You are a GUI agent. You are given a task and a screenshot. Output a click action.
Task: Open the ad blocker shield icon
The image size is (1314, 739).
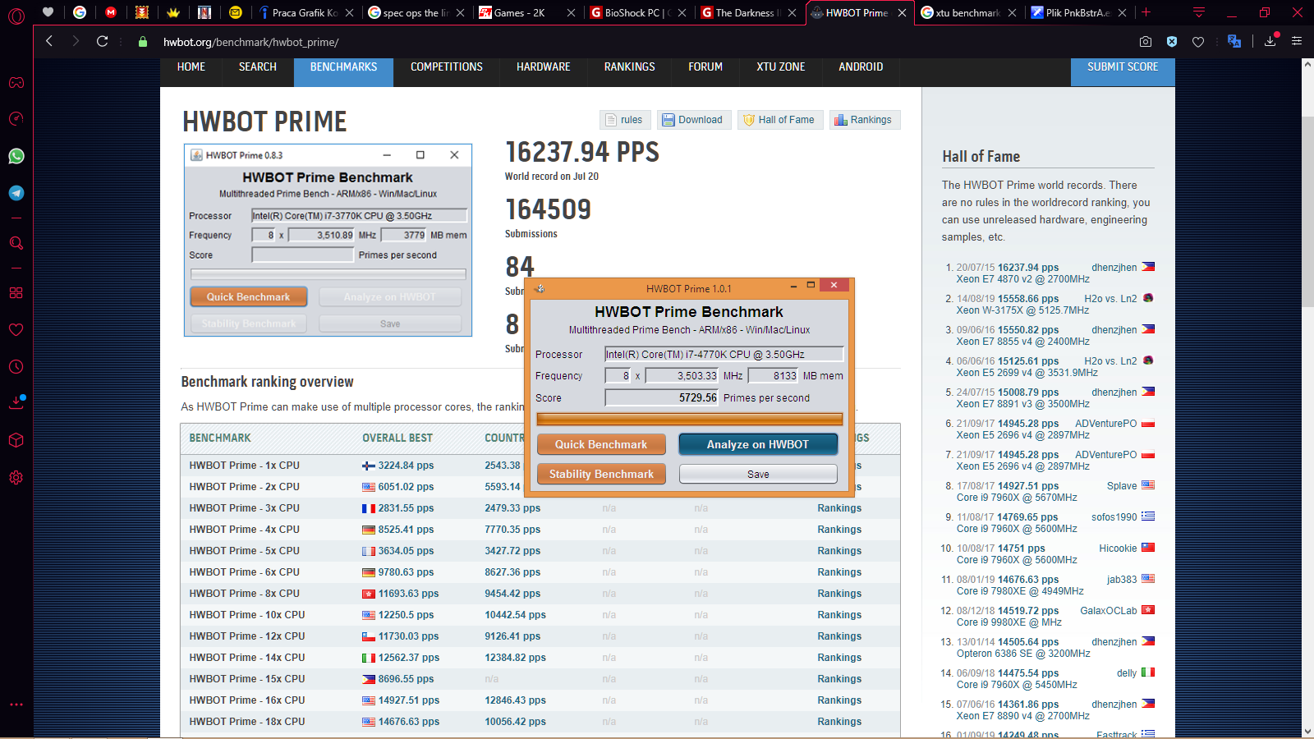coord(1172,41)
